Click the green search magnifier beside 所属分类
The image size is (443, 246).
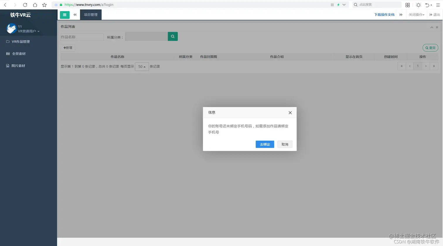coord(172,36)
